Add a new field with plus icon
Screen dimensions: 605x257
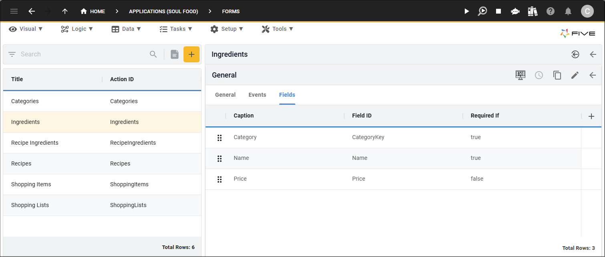tap(591, 116)
